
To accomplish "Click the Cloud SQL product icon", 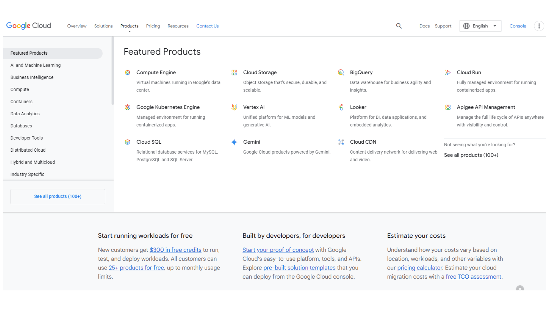I will [x=128, y=142].
